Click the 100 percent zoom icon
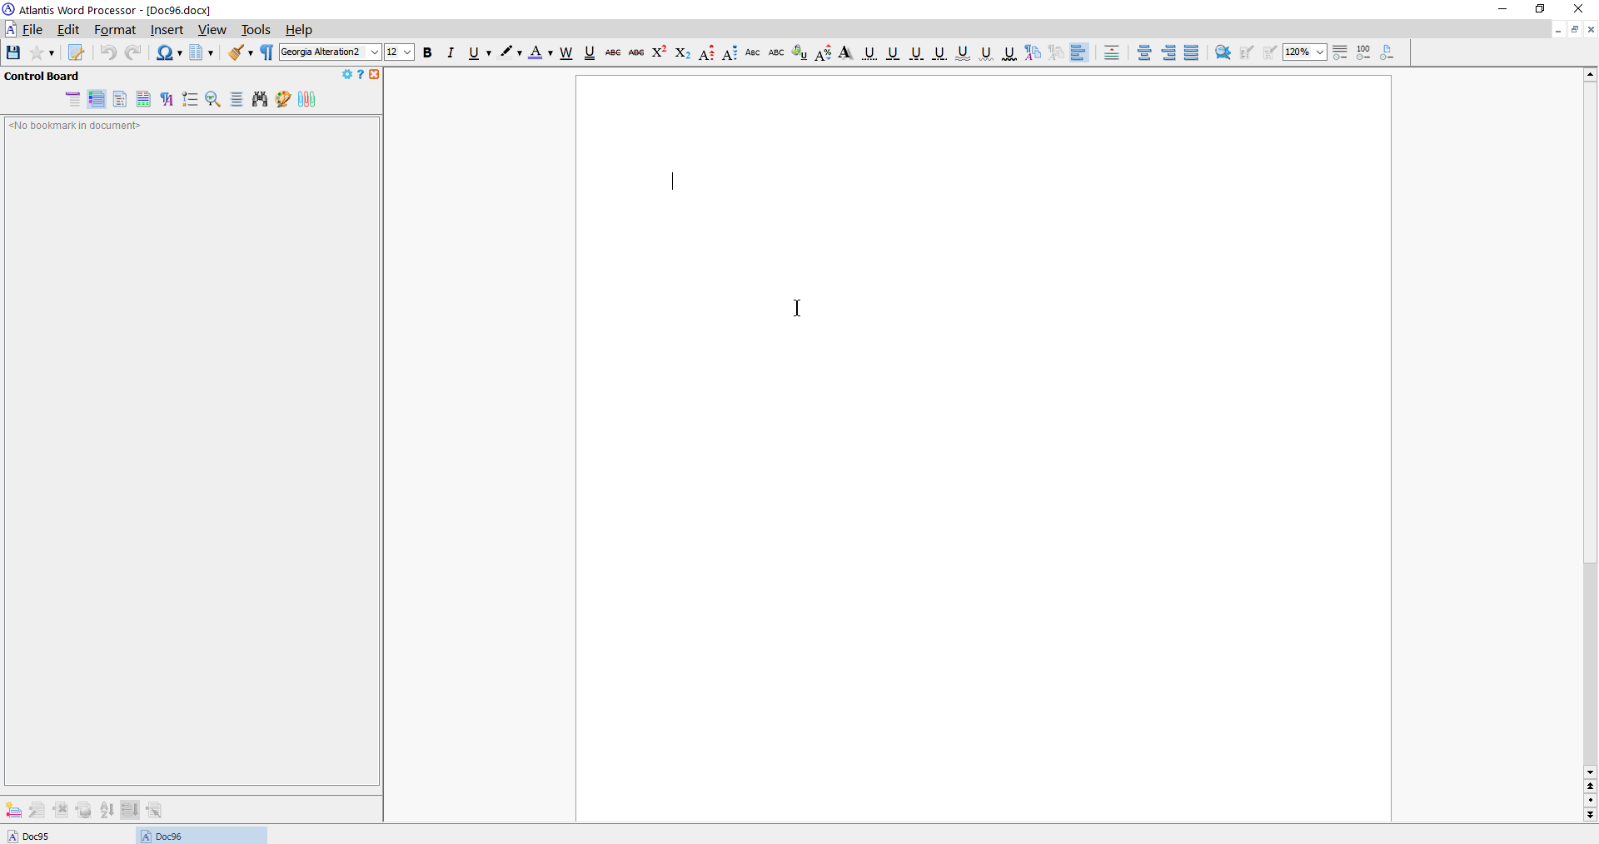This screenshot has width=1599, height=844. [x=1364, y=52]
